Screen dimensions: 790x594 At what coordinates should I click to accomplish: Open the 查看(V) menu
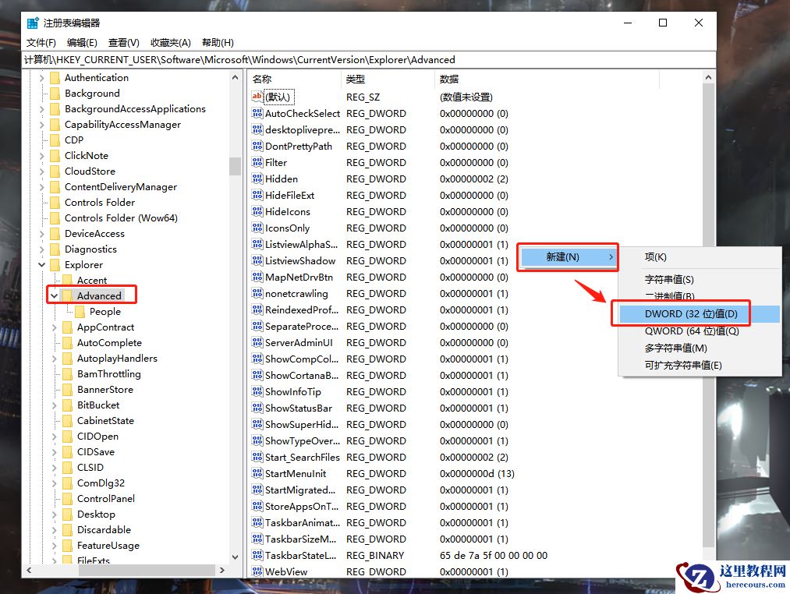click(x=123, y=42)
